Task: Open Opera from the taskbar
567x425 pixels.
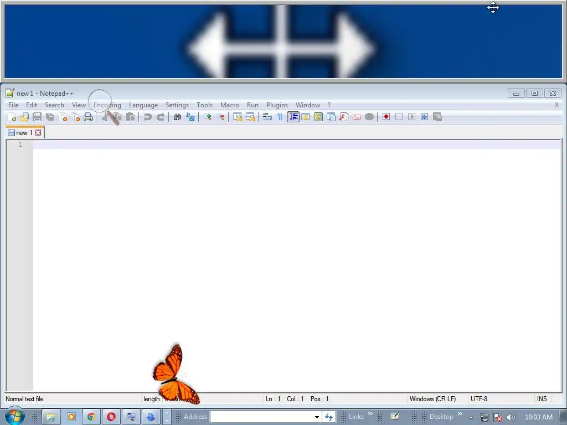Action: click(111, 417)
